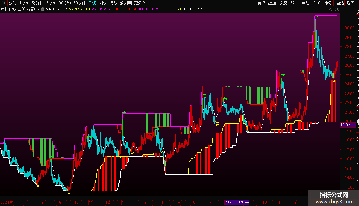Add stock with +自选 button
The image size is (359, 206).
pyautogui.click(x=339, y=3)
